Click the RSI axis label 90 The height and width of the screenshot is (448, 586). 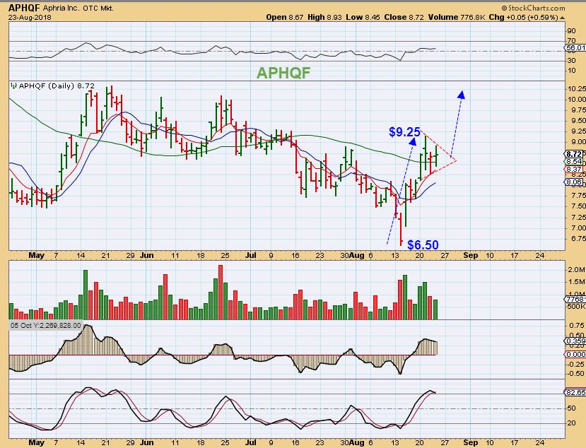coord(571,31)
